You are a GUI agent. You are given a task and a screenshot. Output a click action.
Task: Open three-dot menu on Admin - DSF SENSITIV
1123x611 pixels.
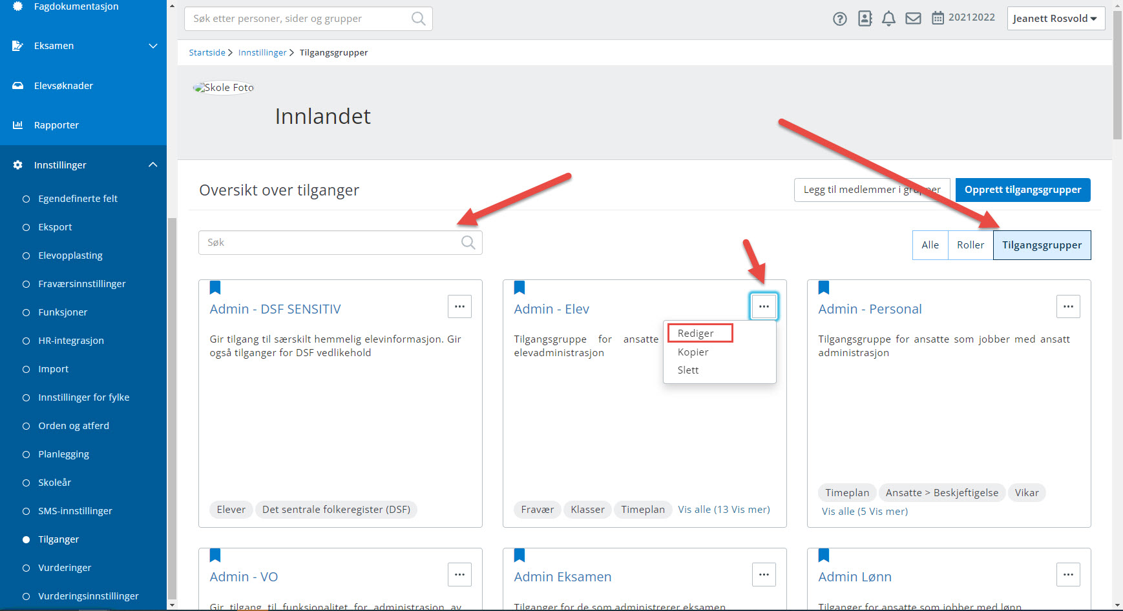(x=459, y=306)
